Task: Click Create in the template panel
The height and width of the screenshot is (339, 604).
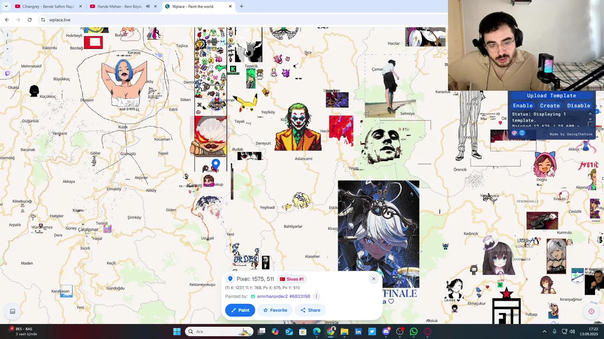Action: (550, 105)
